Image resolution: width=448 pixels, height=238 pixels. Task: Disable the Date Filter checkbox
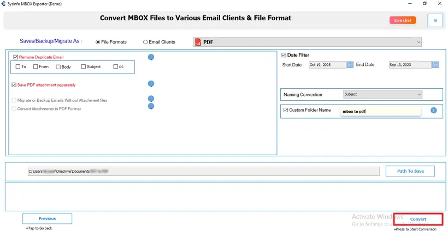tap(284, 55)
